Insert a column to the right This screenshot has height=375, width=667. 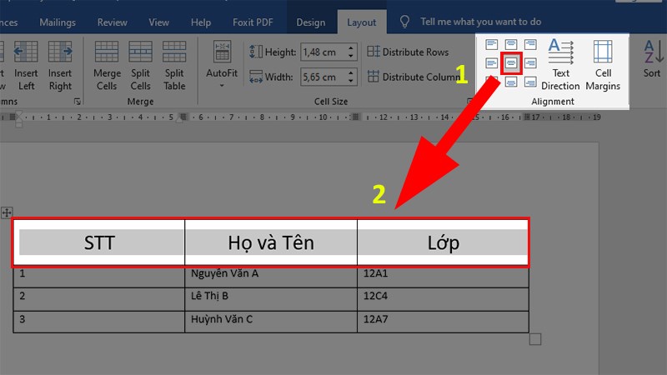pyautogui.click(x=60, y=66)
